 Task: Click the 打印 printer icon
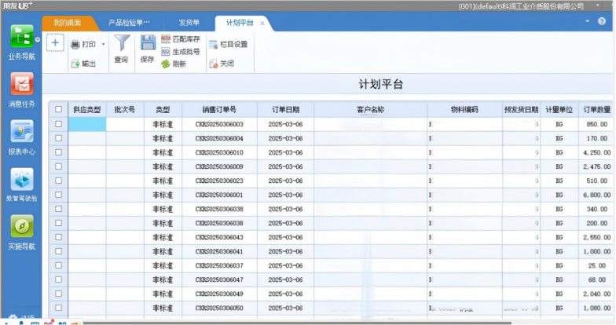tap(75, 44)
